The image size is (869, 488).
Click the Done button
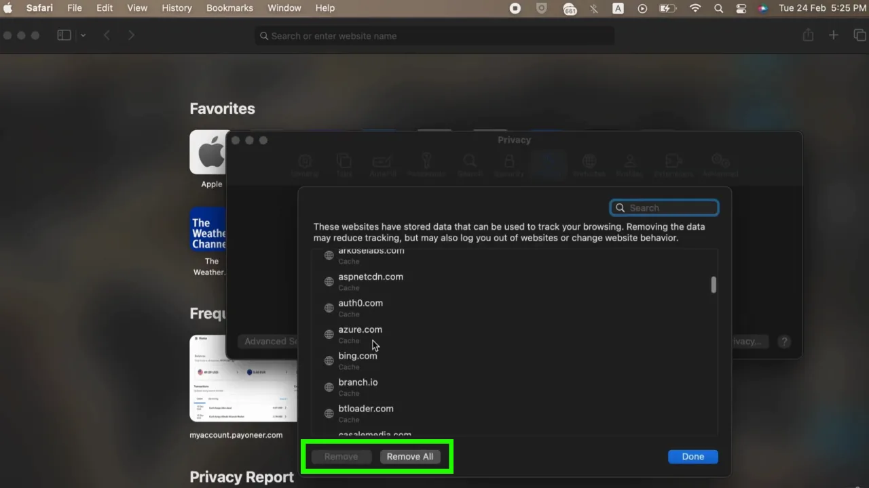(x=692, y=456)
